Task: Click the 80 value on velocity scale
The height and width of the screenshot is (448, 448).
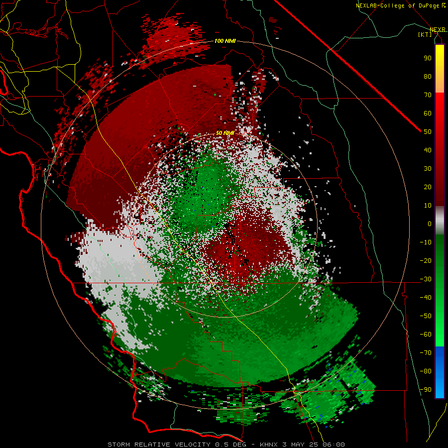Action: [428, 77]
